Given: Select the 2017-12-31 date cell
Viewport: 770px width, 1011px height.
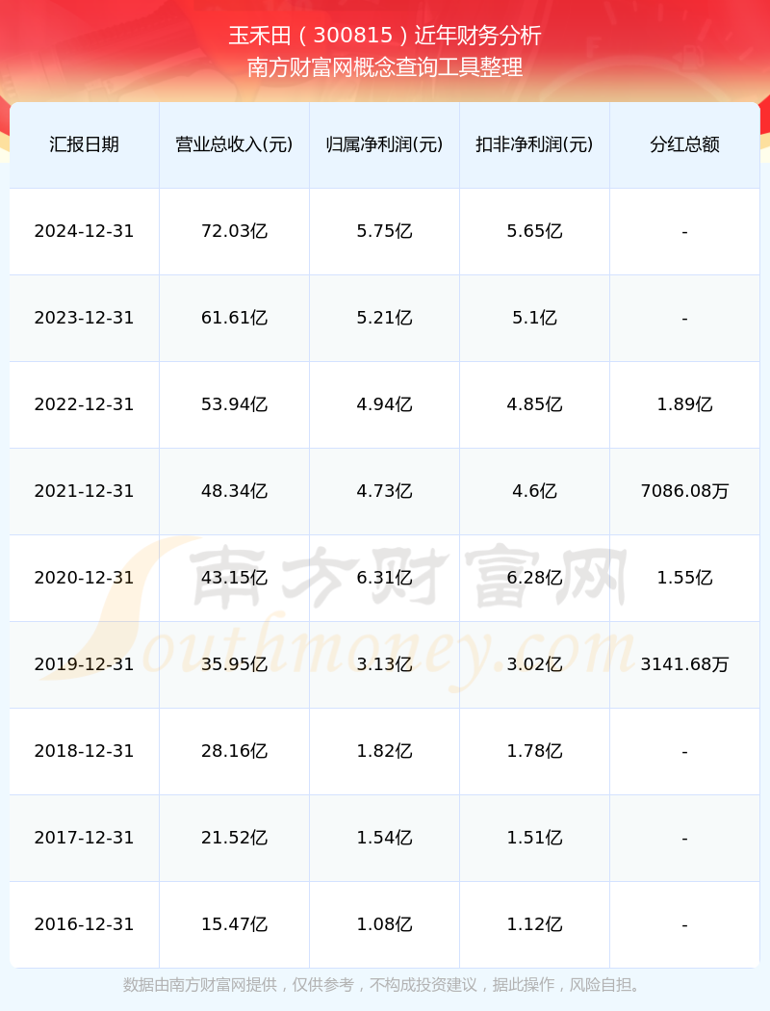Looking at the screenshot, I should (85, 839).
